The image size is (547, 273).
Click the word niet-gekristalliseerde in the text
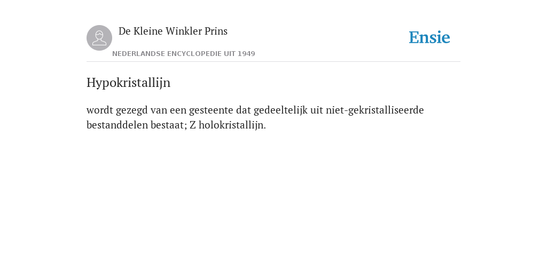pyautogui.click(x=374, y=110)
